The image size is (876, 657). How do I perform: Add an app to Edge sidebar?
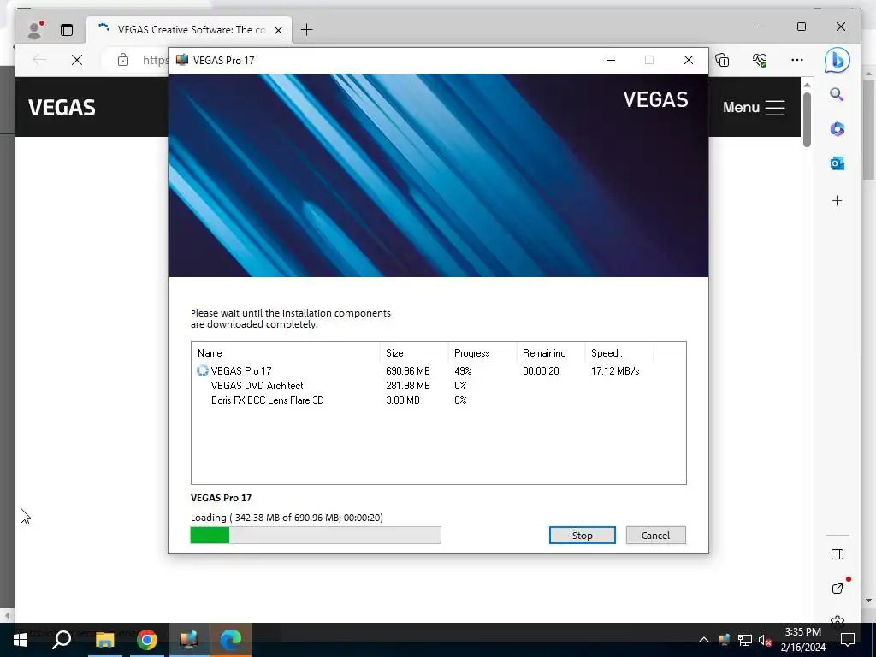coord(837,200)
